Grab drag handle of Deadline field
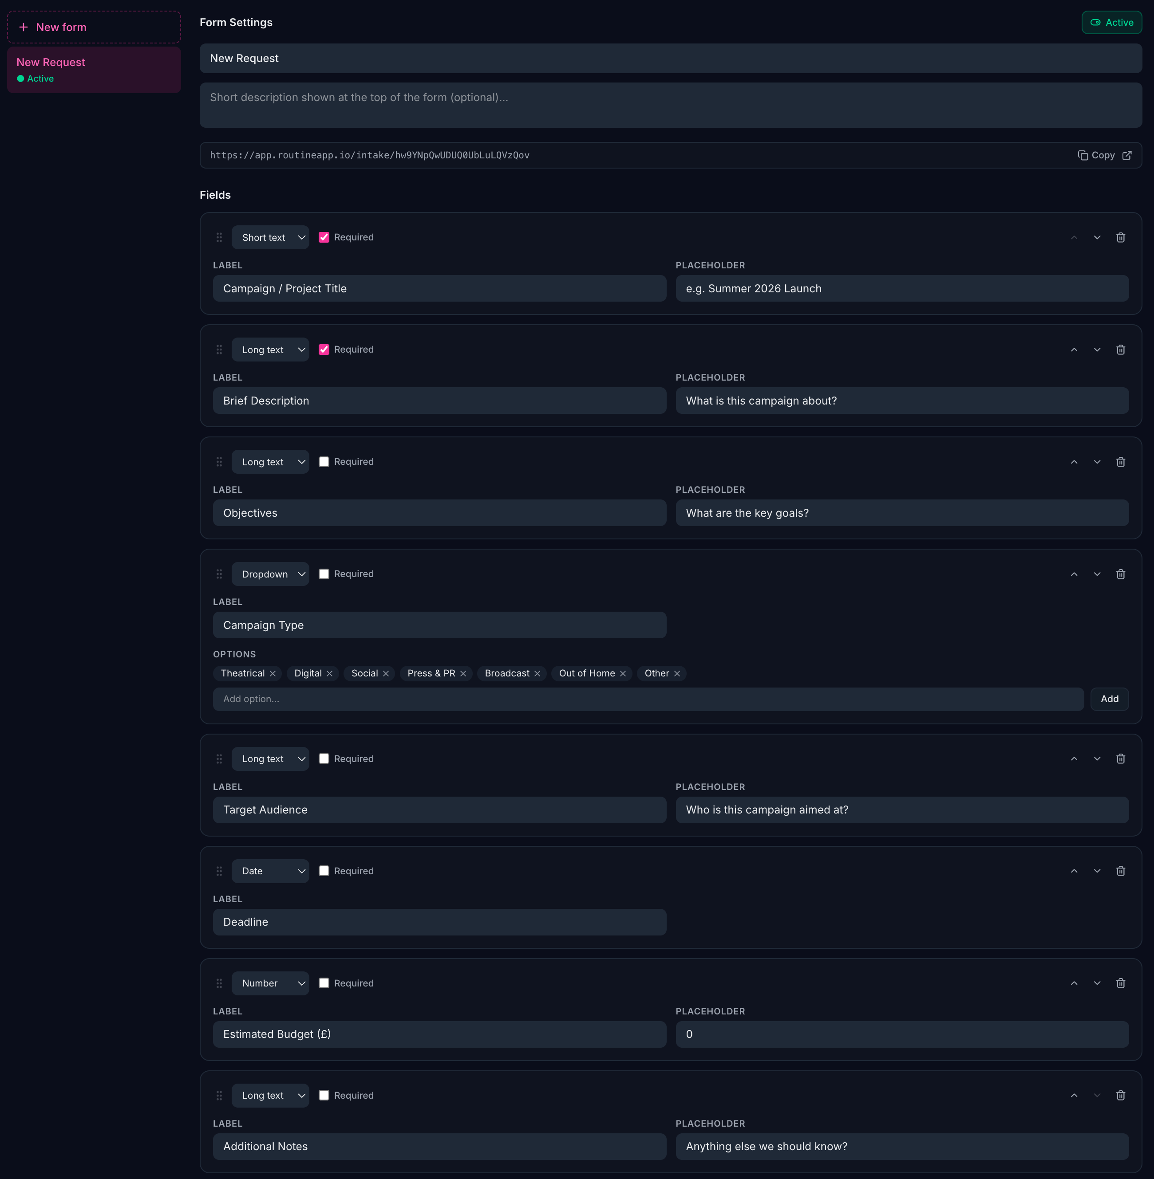The width and height of the screenshot is (1154, 1179). tap(219, 871)
